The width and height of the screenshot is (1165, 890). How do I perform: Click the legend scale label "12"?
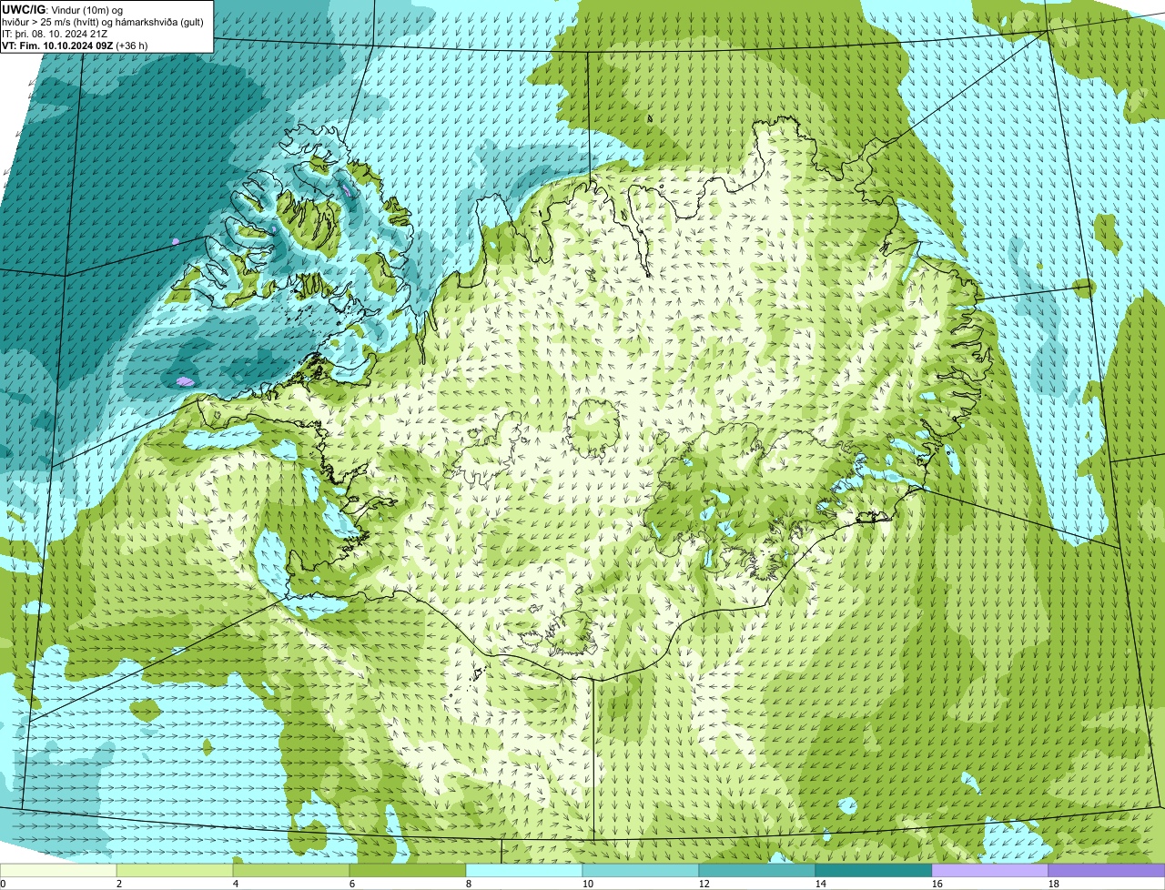click(x=704, y=884)
